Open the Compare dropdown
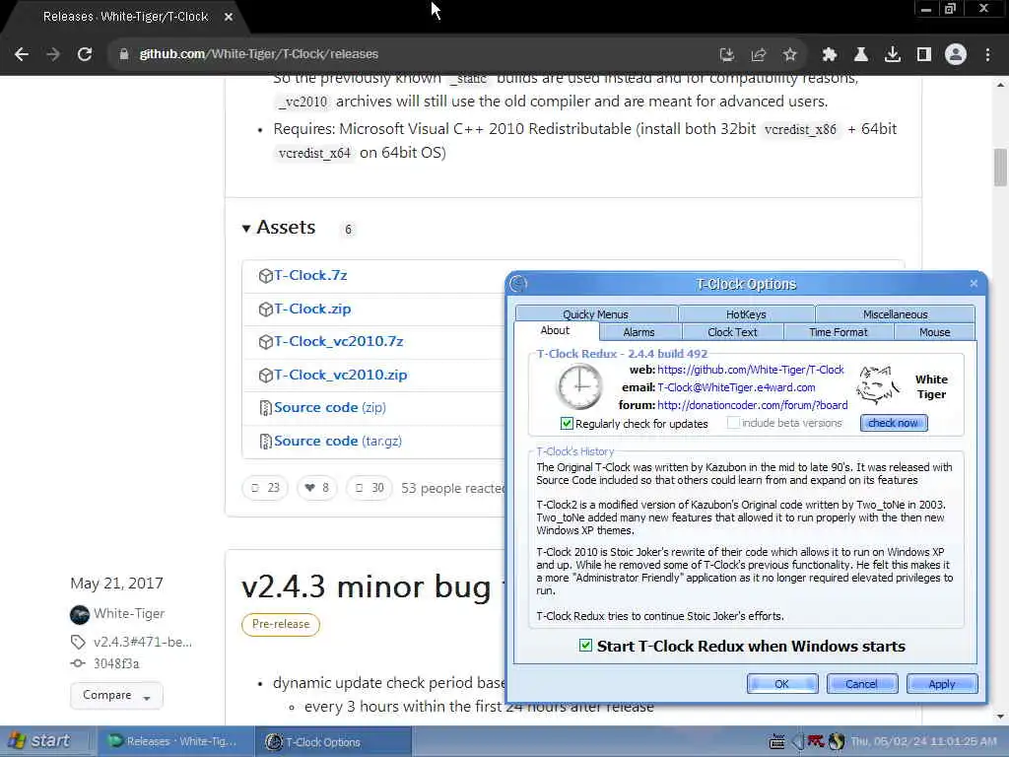The height and width of the screenshot is (757, 1009). 116,695
